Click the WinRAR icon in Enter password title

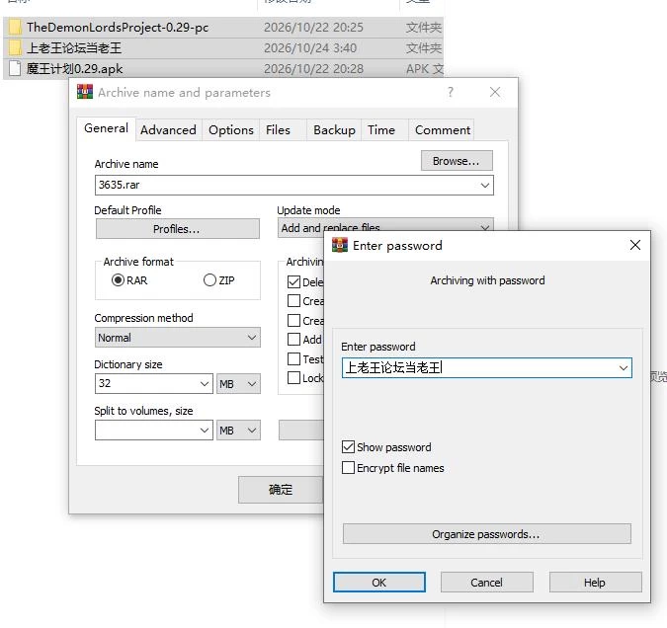[x=340, y=245]
